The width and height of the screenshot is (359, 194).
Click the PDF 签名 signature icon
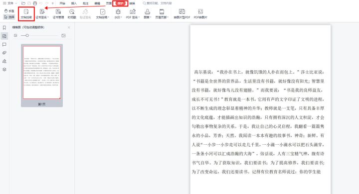click(133, 11)
